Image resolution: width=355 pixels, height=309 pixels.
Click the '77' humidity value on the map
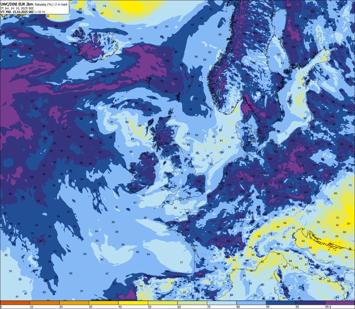[x=181, y=262]
